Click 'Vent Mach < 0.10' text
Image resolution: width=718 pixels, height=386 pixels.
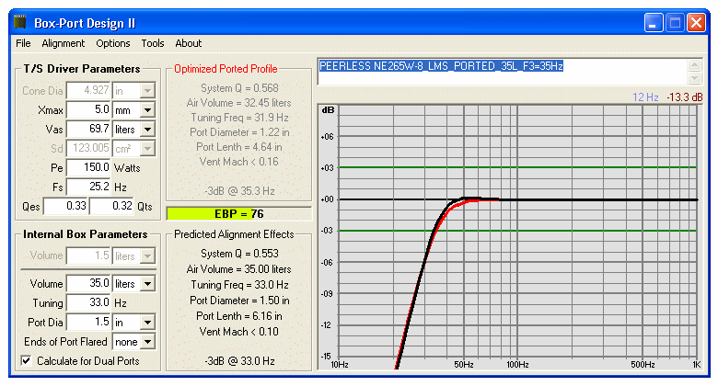[238, 332]
